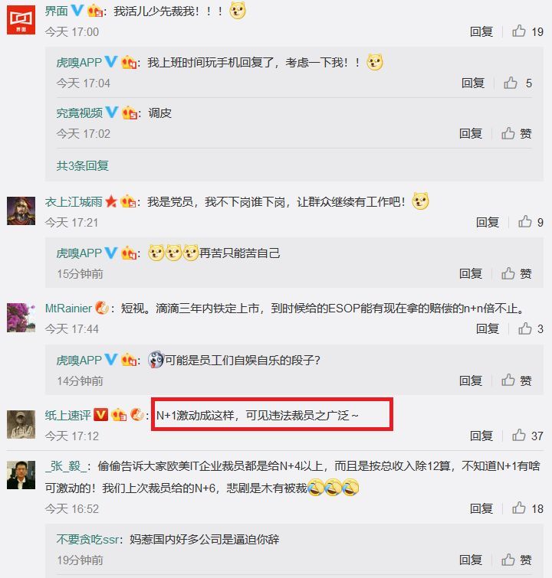This screenshot has width=552, height=578.
Task: Reply to 界面's comment posted 17:00
Action: tap(481, 31)
